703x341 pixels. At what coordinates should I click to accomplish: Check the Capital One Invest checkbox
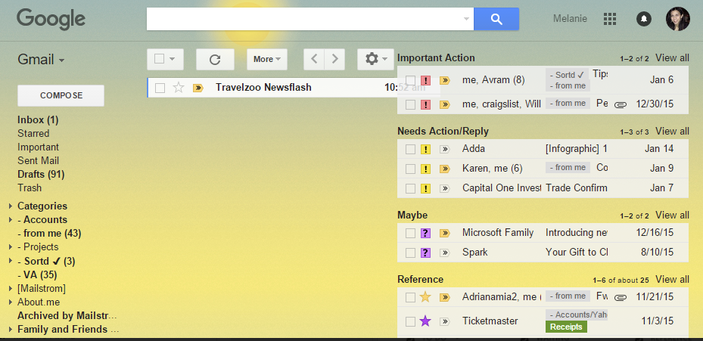coord(410,189)
